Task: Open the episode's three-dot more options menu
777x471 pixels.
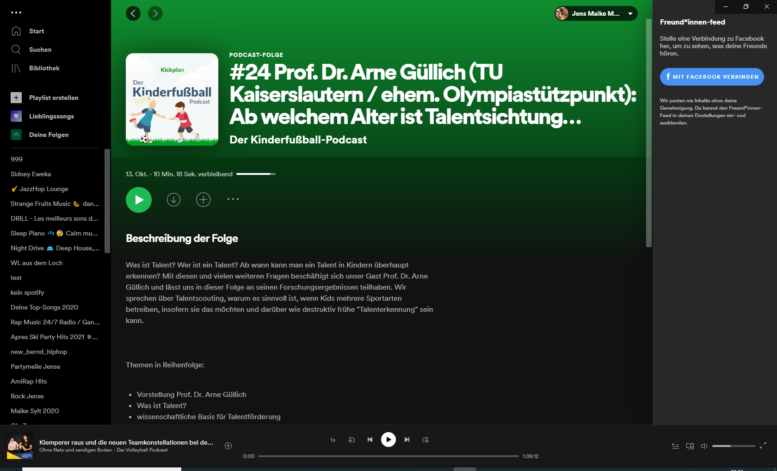Action: coord(233,199)
